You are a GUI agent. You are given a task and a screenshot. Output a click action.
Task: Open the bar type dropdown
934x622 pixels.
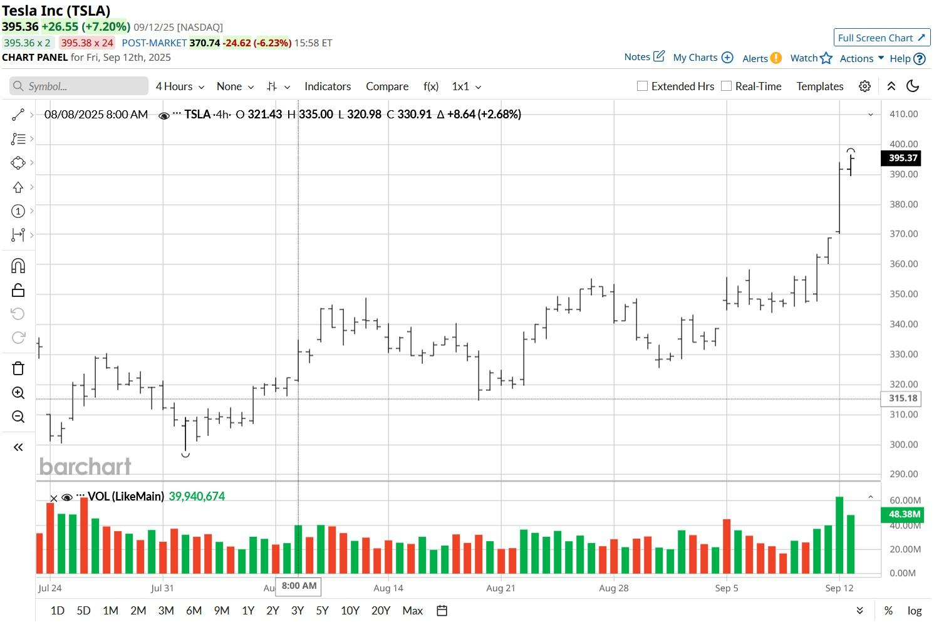278,86
